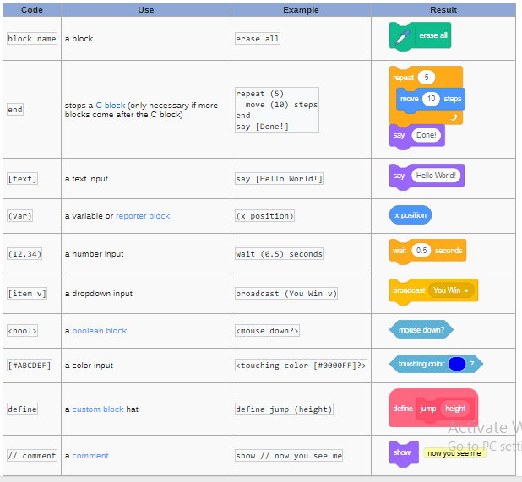Click the mouse down? boolean block
Image resolution: width=522 pixels, height=482 pixels.
421,330
